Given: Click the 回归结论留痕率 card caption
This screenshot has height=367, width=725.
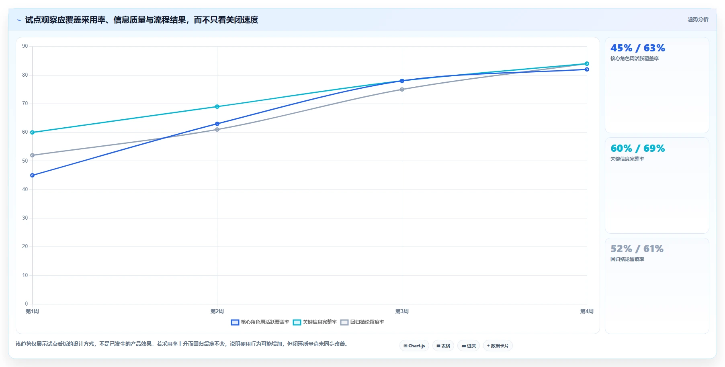Looking at the screenshot, I should (x=627, y=259).
